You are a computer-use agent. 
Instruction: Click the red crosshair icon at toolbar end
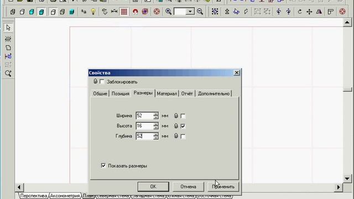pyautogui.click(x=342, y=12)
